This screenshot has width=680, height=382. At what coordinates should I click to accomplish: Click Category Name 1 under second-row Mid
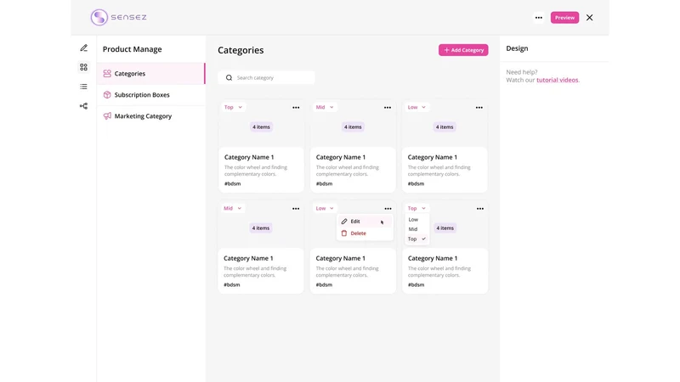pyautogui.click(x=248, y=259)
